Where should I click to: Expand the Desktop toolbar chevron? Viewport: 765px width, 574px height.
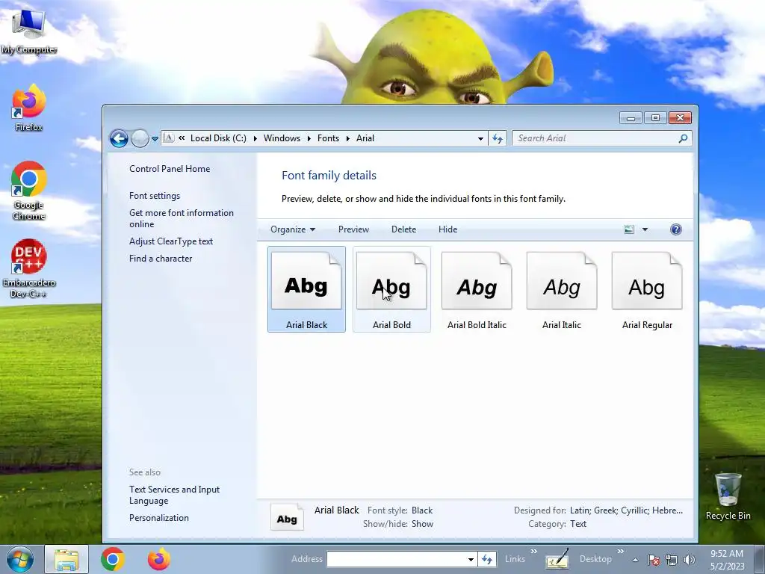[621, 551]
